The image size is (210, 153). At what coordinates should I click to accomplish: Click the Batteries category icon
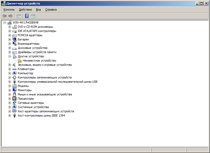coord(15,39)
